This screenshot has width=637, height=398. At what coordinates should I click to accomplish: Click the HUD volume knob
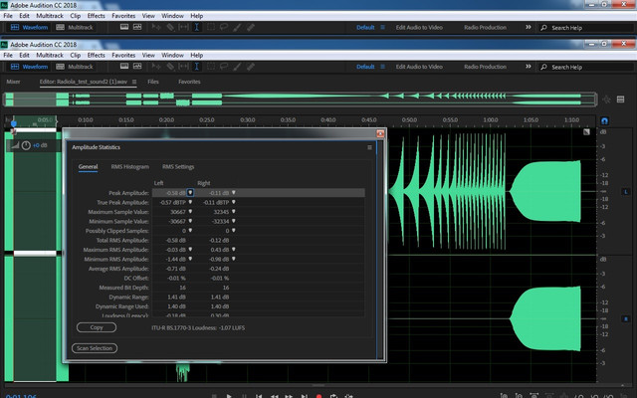pyautogui.click(x=26, y=145)
